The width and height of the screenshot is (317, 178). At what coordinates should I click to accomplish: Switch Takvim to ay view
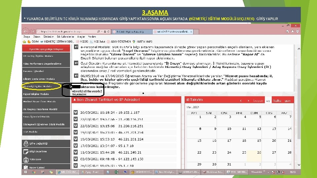pos(268,101)
